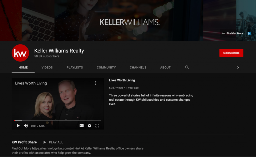The width and height of the screenshot is (256, 157).
Task: Click the Keller Williams kw channel avatar
Action: point(20,53)
